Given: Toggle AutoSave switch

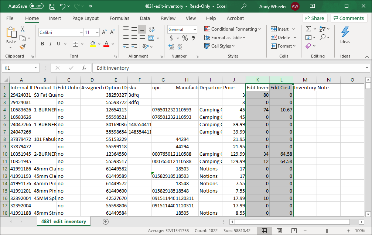Looking at the screenshot, I should tap(37, 6).
